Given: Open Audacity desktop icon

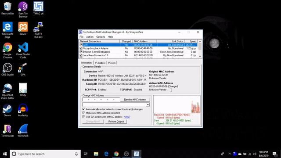Looking at the screenshot, I should (23, 110).
